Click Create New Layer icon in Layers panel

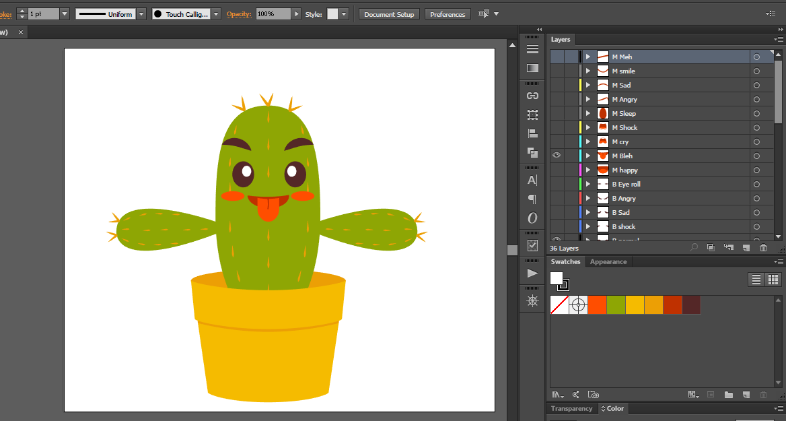tap(746, 248)
